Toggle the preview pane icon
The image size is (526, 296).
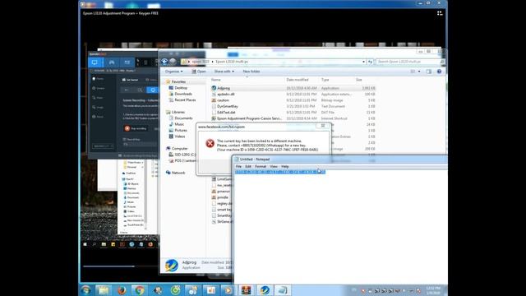click(429, 72)
